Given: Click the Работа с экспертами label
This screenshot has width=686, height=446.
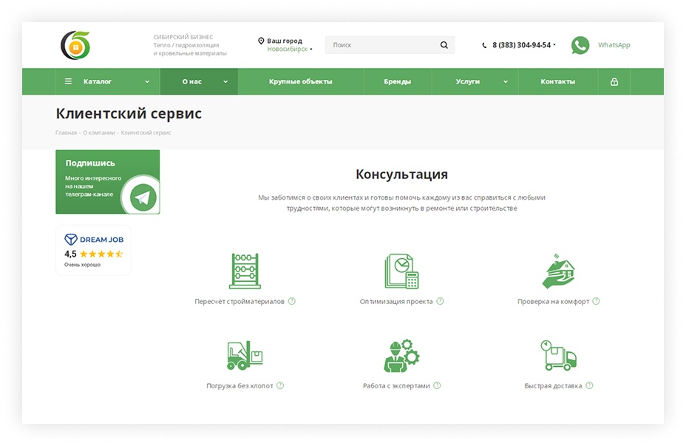Looking at the screenshot, I should pyautogui.click(x=396, y=386).
